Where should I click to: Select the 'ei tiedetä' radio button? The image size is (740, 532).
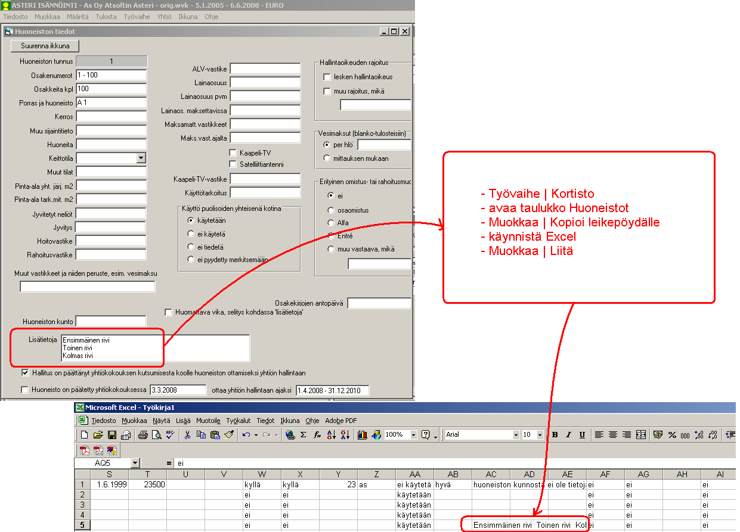click(191, 247)
